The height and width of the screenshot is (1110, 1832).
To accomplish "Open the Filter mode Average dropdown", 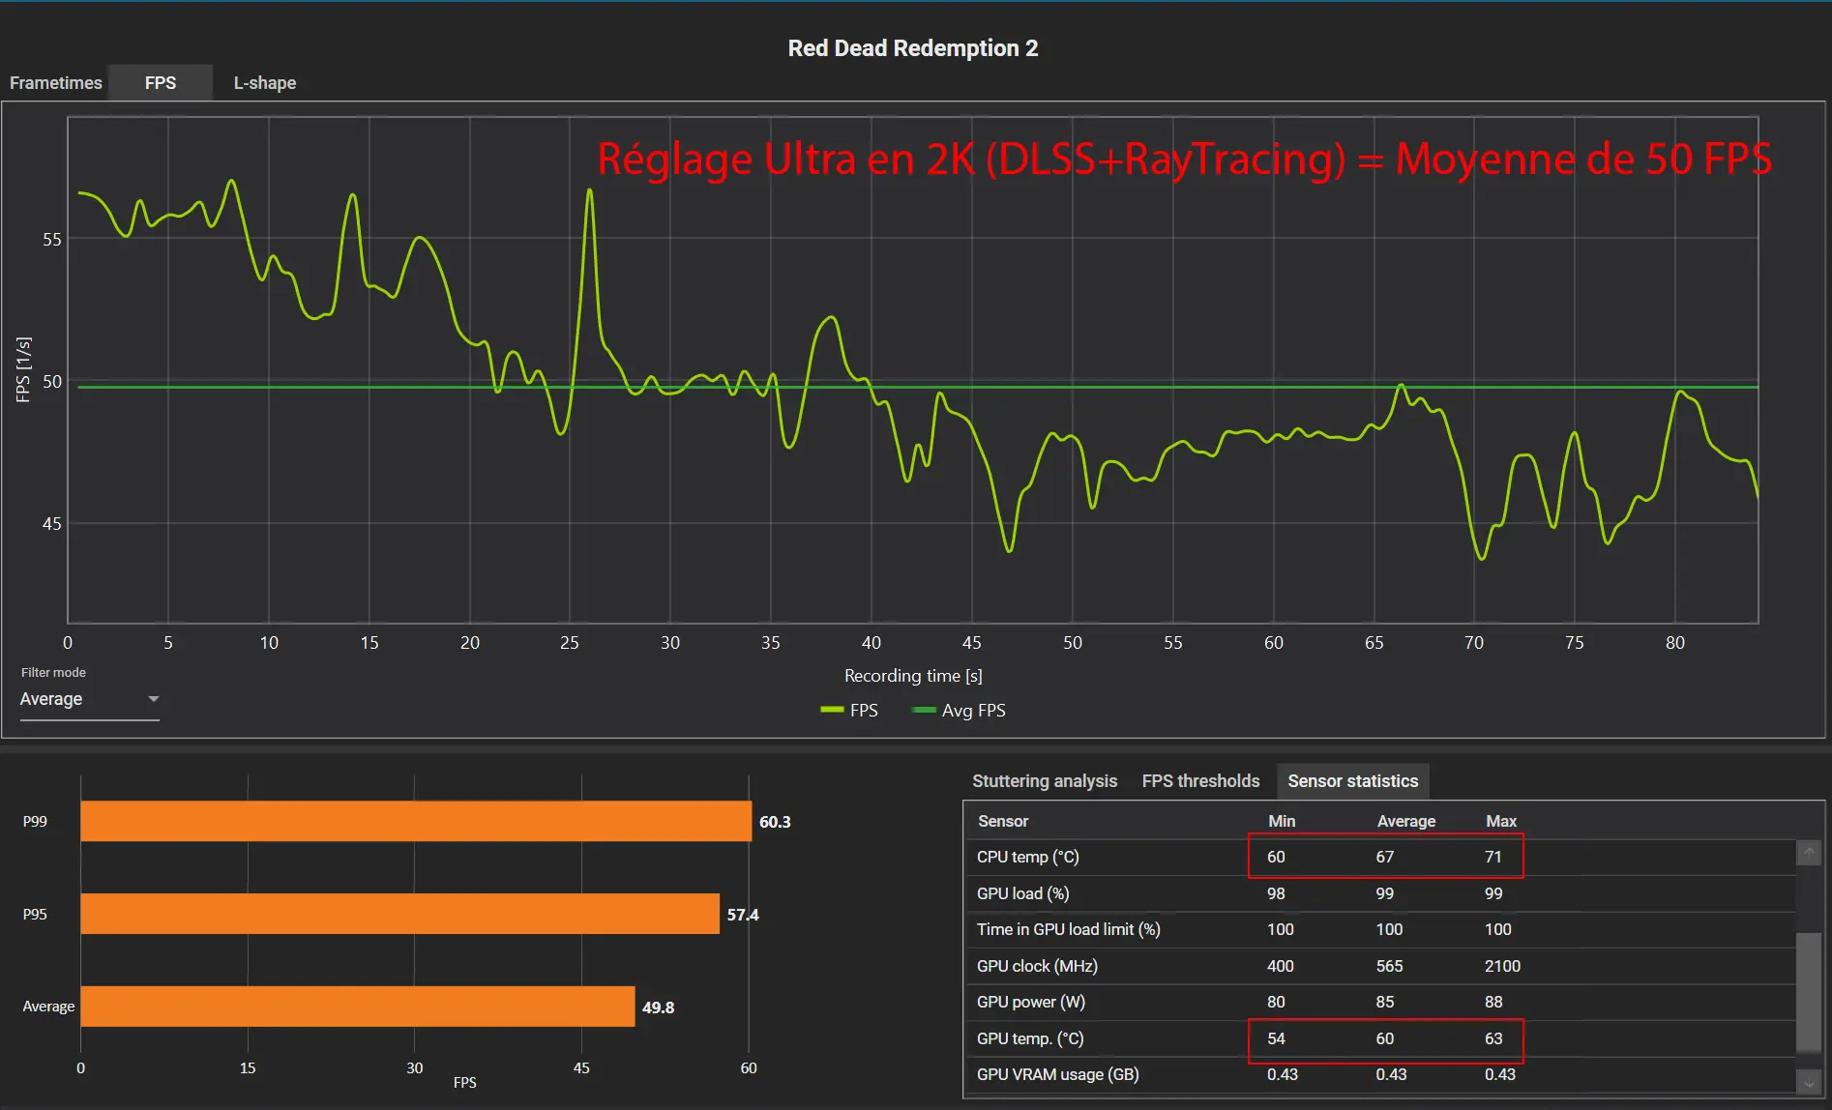I will [89, 699].
